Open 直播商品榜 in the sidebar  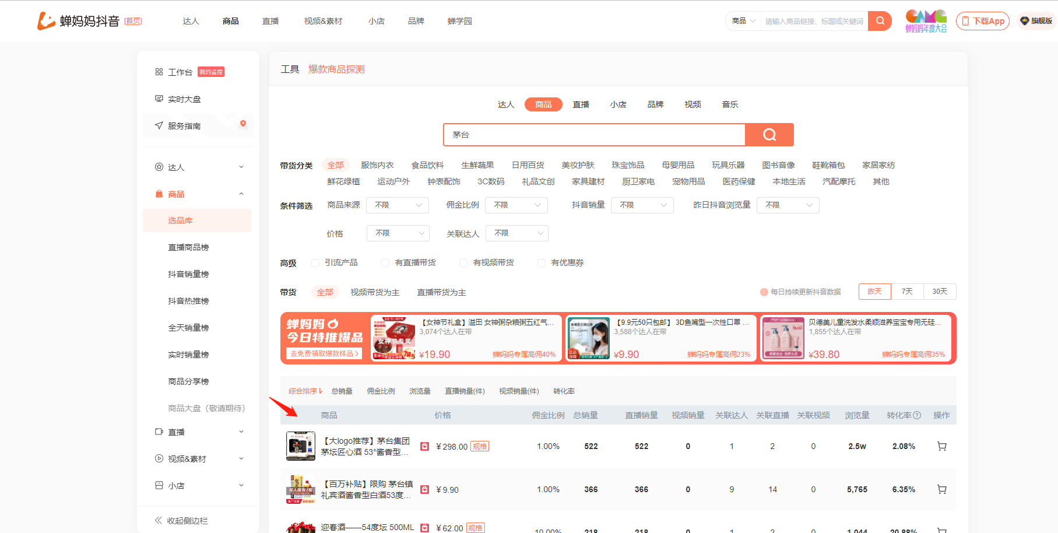pyautogui.click(x=188, y=247)
